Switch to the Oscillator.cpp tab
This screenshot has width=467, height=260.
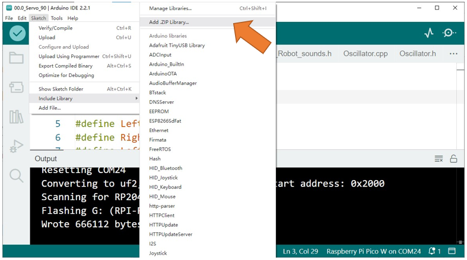[x=366, y=53]
